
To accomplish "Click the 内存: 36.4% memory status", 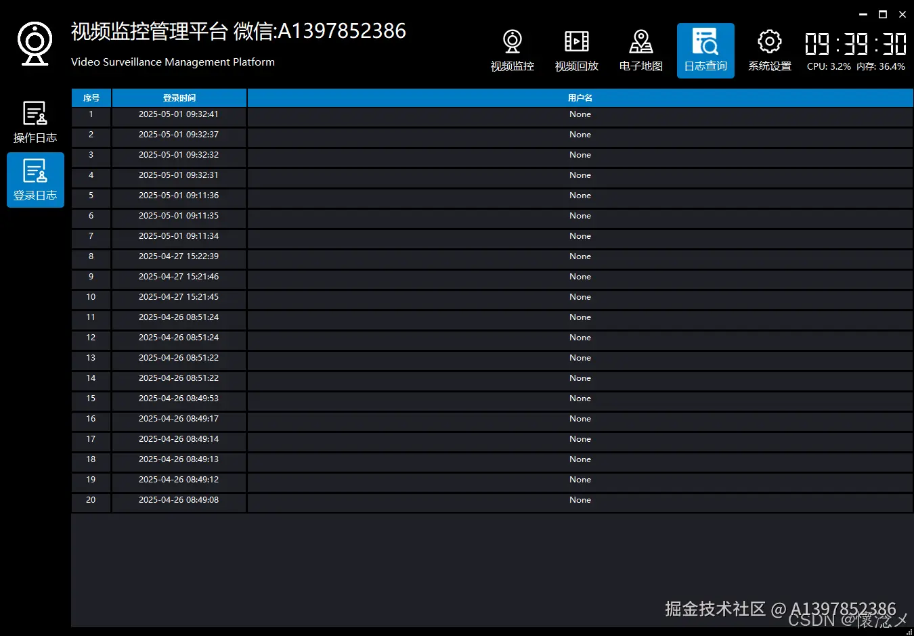I will tap(880, 66).
